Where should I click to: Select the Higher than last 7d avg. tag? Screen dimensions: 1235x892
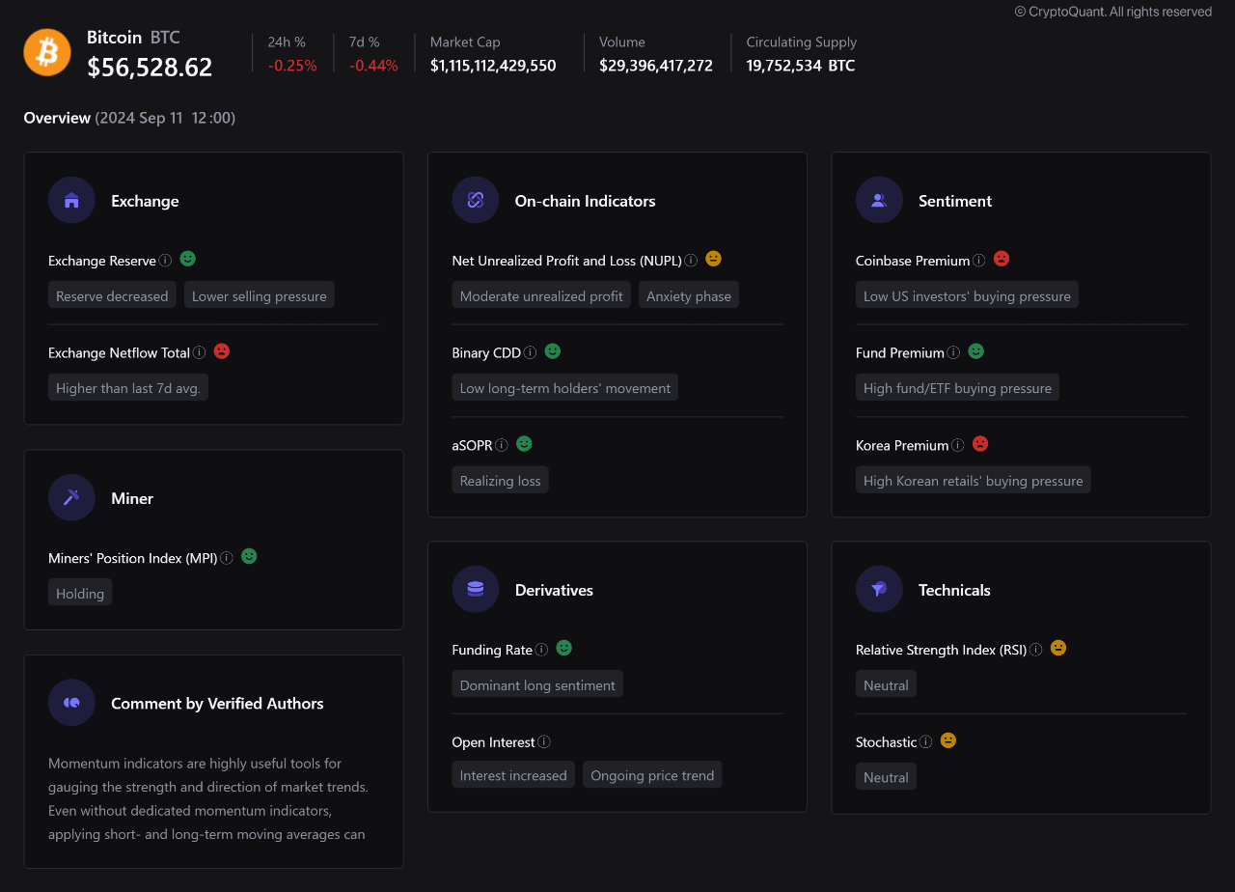[x=129, y=388]
